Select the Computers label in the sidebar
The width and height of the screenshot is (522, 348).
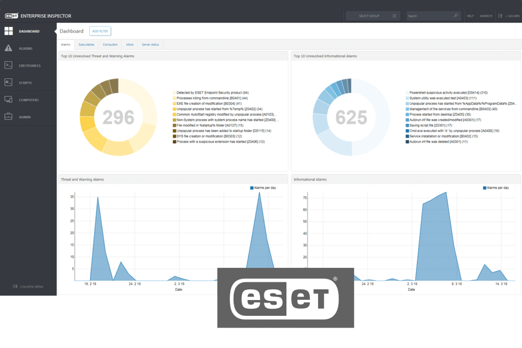(29, 100)
